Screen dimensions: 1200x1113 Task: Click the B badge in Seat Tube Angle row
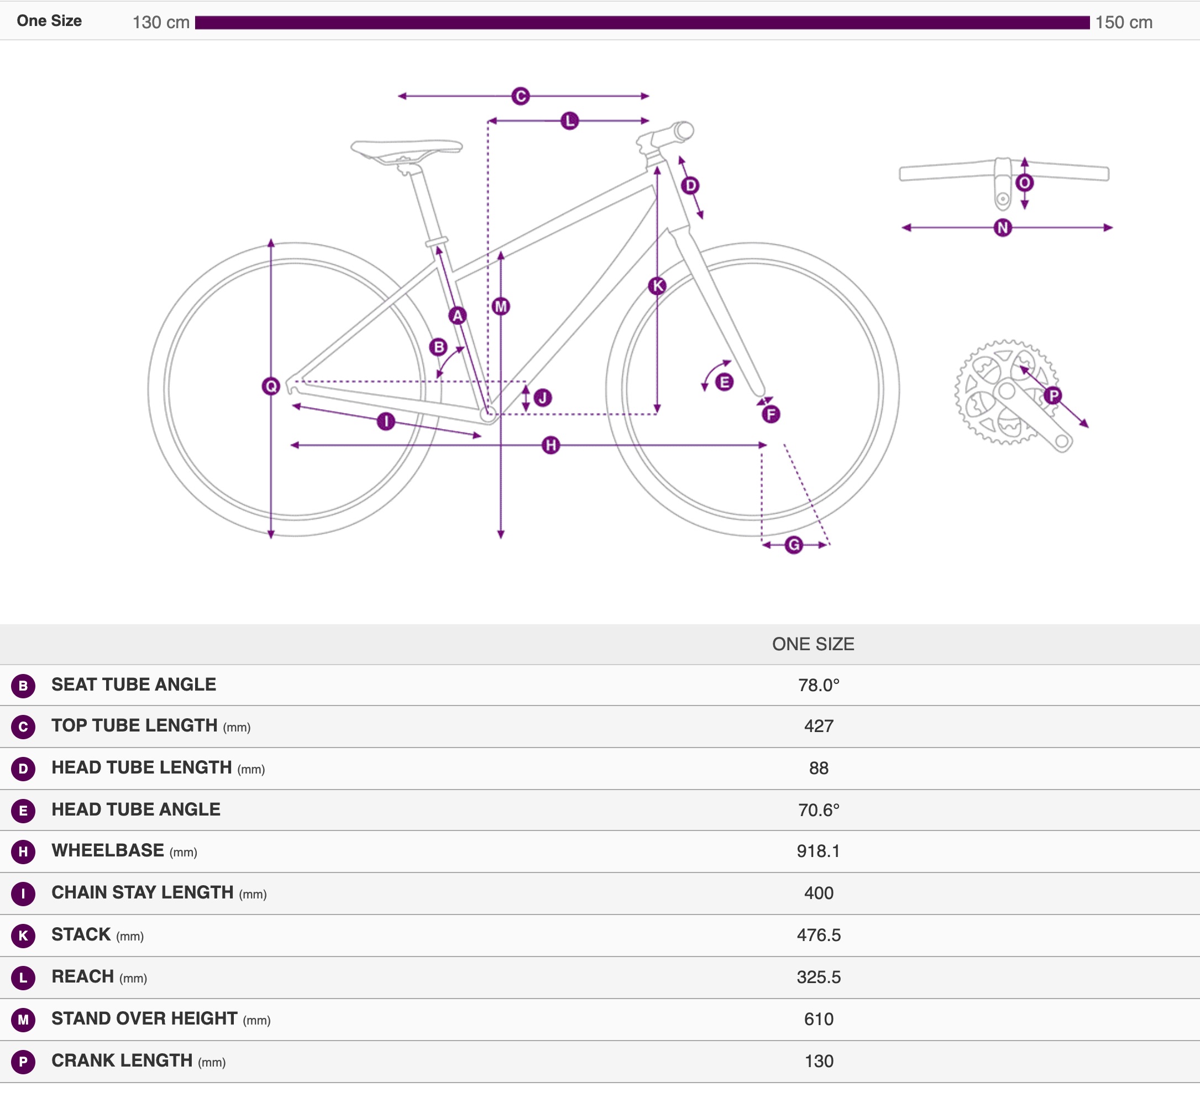coord(23,686)
